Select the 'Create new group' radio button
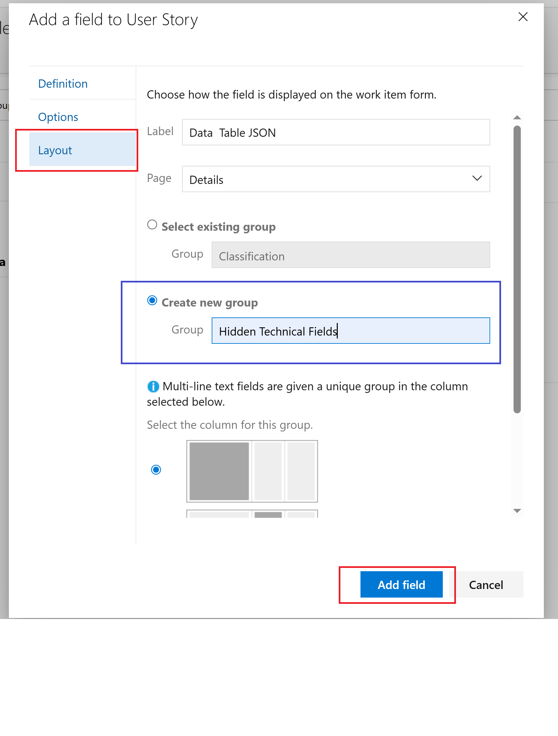 tap(152, 301)
